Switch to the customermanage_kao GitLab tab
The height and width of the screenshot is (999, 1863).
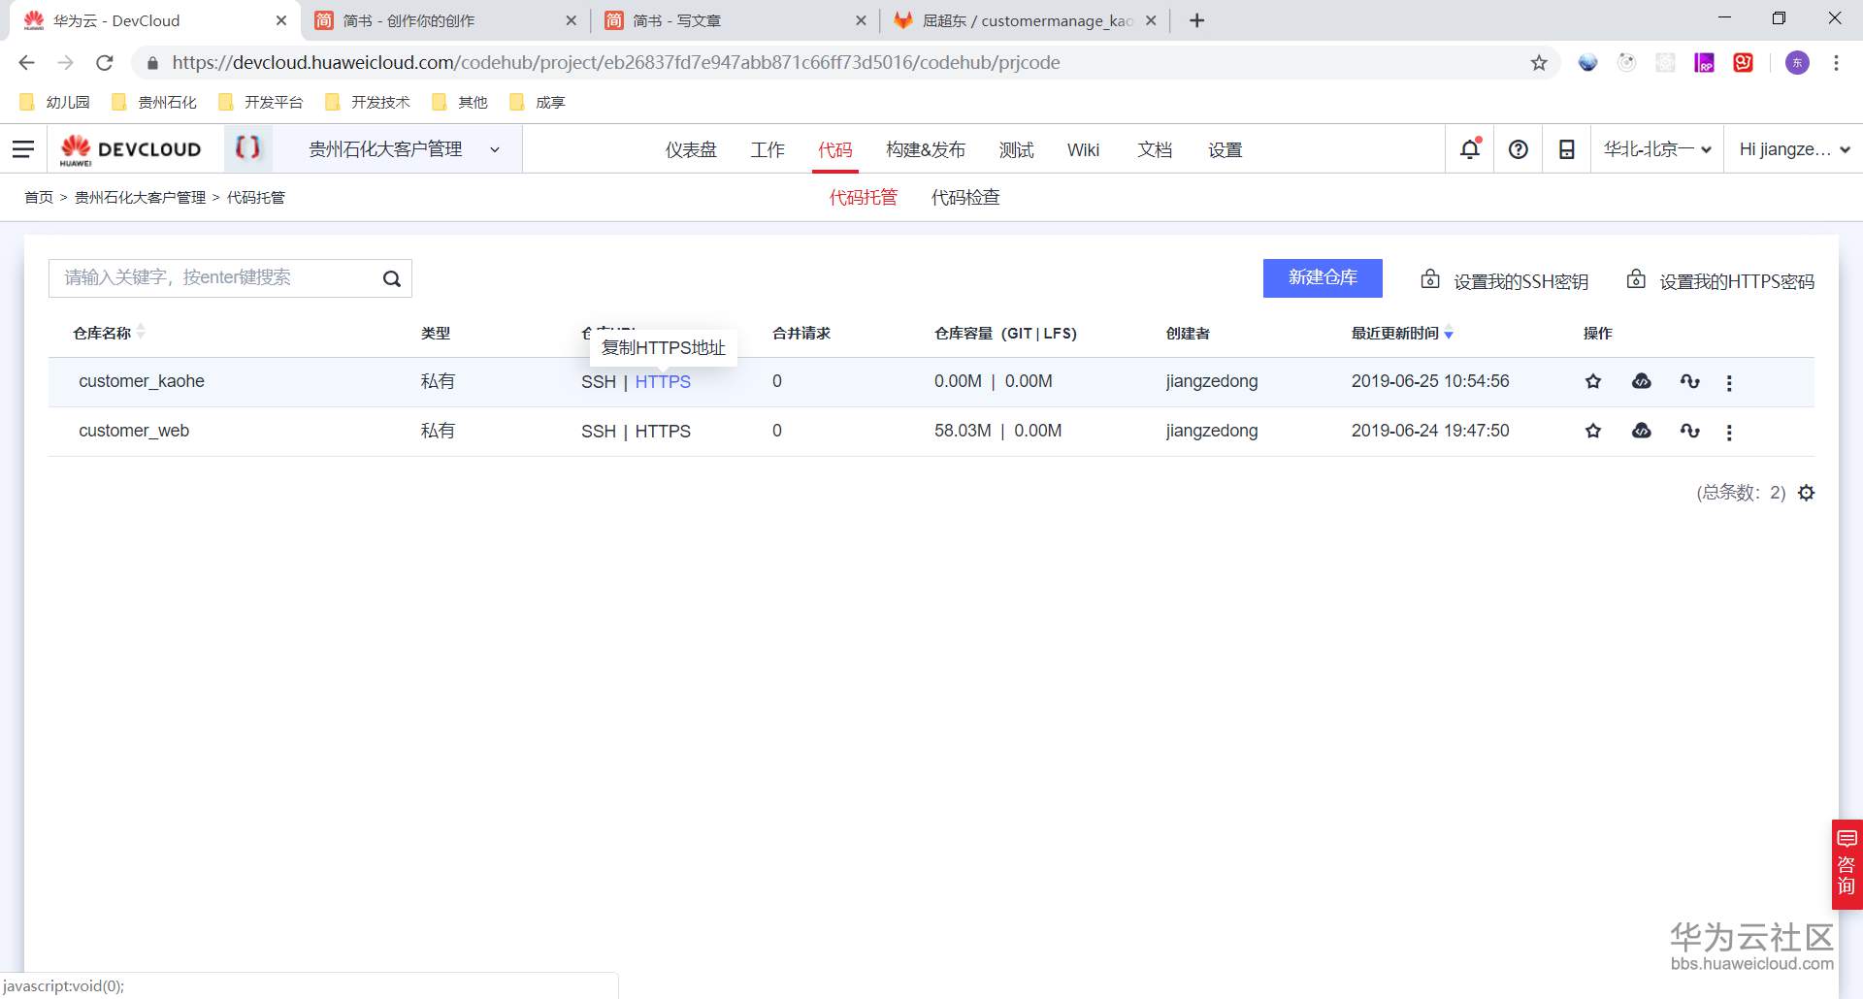1026,20
